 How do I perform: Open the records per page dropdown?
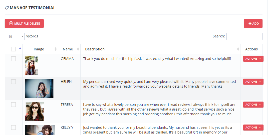(x=15, y=36)
